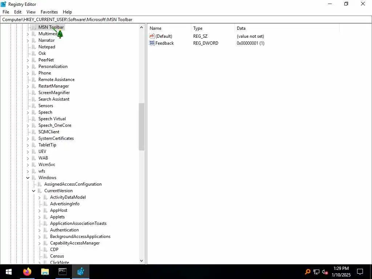
Task: Open the Edit menu
Action: 18,12
